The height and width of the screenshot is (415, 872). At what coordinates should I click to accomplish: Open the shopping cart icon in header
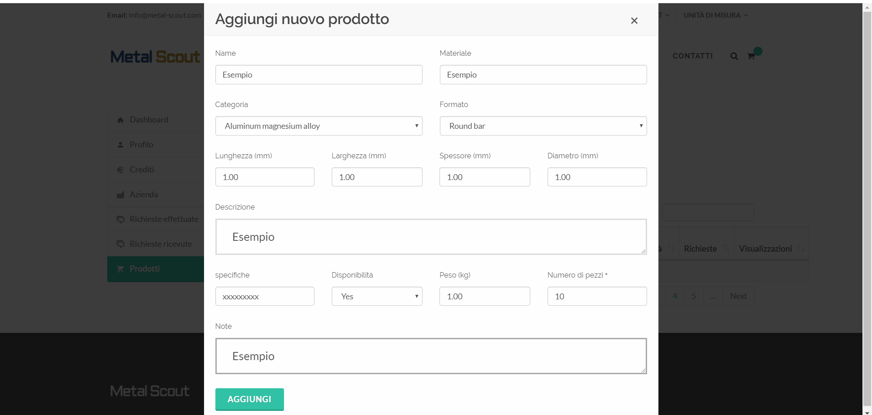click(751, 56)
